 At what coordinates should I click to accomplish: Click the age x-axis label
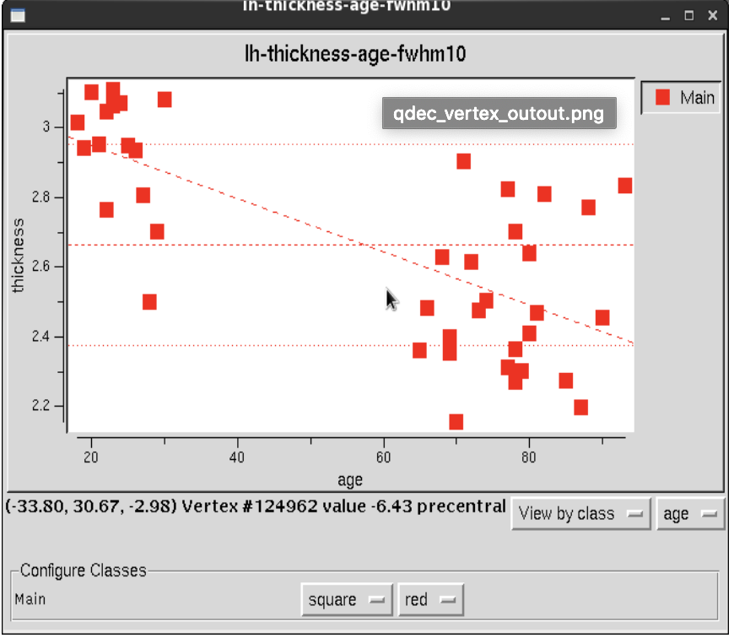pos(349,479)
